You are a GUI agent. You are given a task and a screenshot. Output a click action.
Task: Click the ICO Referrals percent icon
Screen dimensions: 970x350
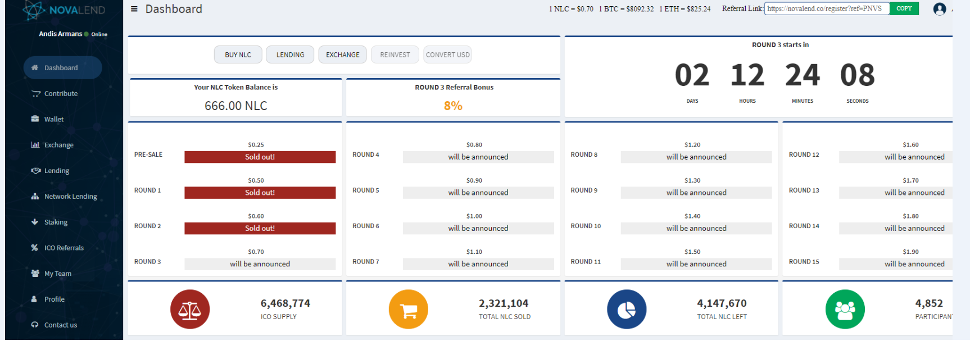(x=34, y=248)
